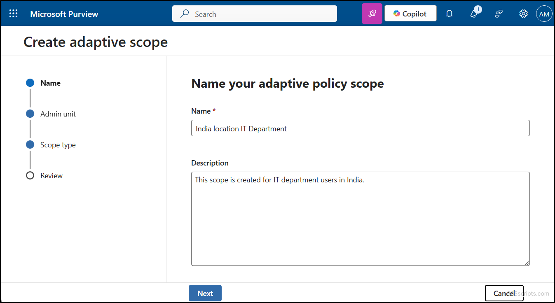The height and width of the screenshot is (303, 555).
Task: Click the hollow Review step circle
Action: (x=30, y=175)
